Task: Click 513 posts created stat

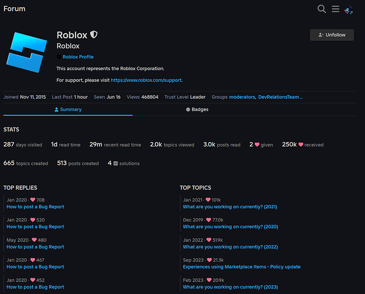Action: 78,163
